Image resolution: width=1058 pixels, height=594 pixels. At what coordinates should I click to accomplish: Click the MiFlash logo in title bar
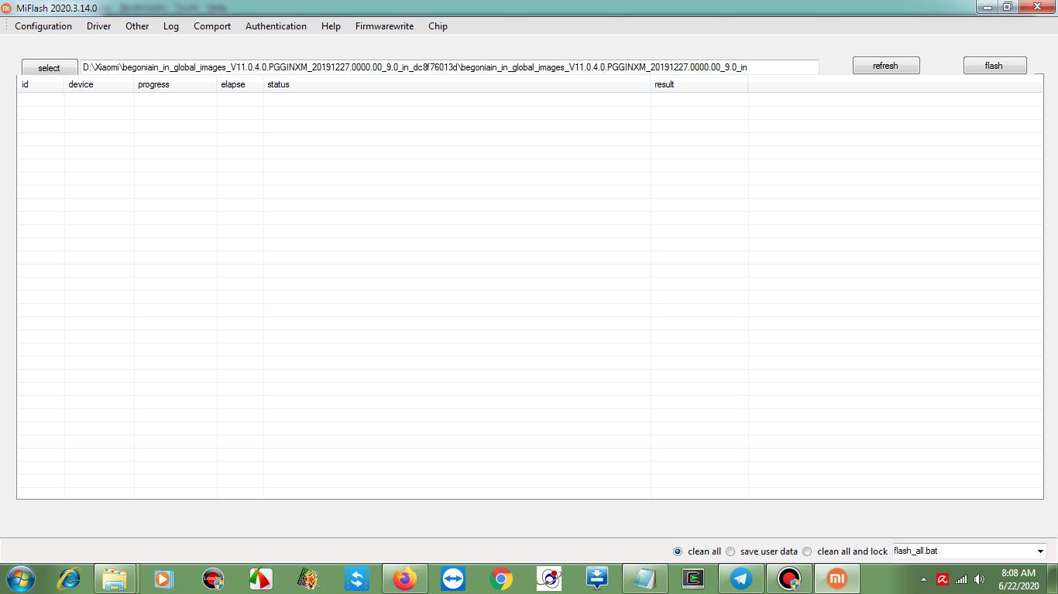(x=7, y=7)
